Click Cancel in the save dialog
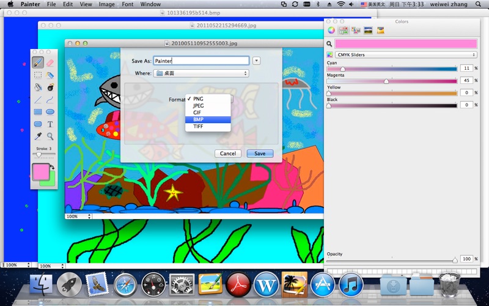 [x=228, y=154]
